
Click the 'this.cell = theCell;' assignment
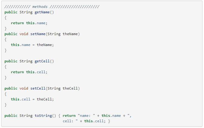(32, 99)
